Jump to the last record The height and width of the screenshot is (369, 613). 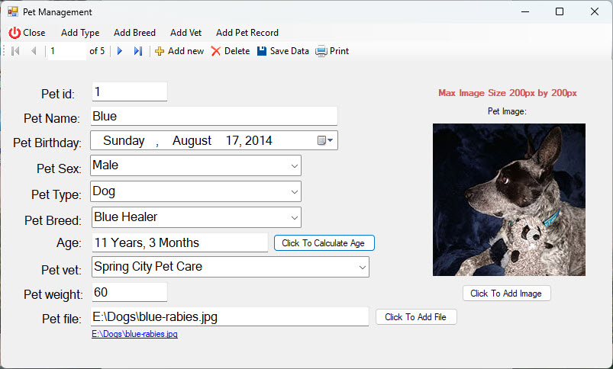[x=137, y=51]
